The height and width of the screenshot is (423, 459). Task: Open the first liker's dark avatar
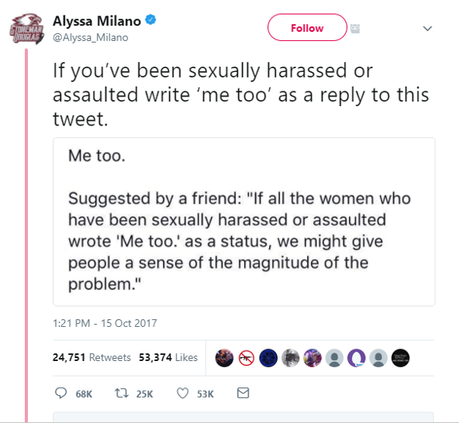(224, 358)
